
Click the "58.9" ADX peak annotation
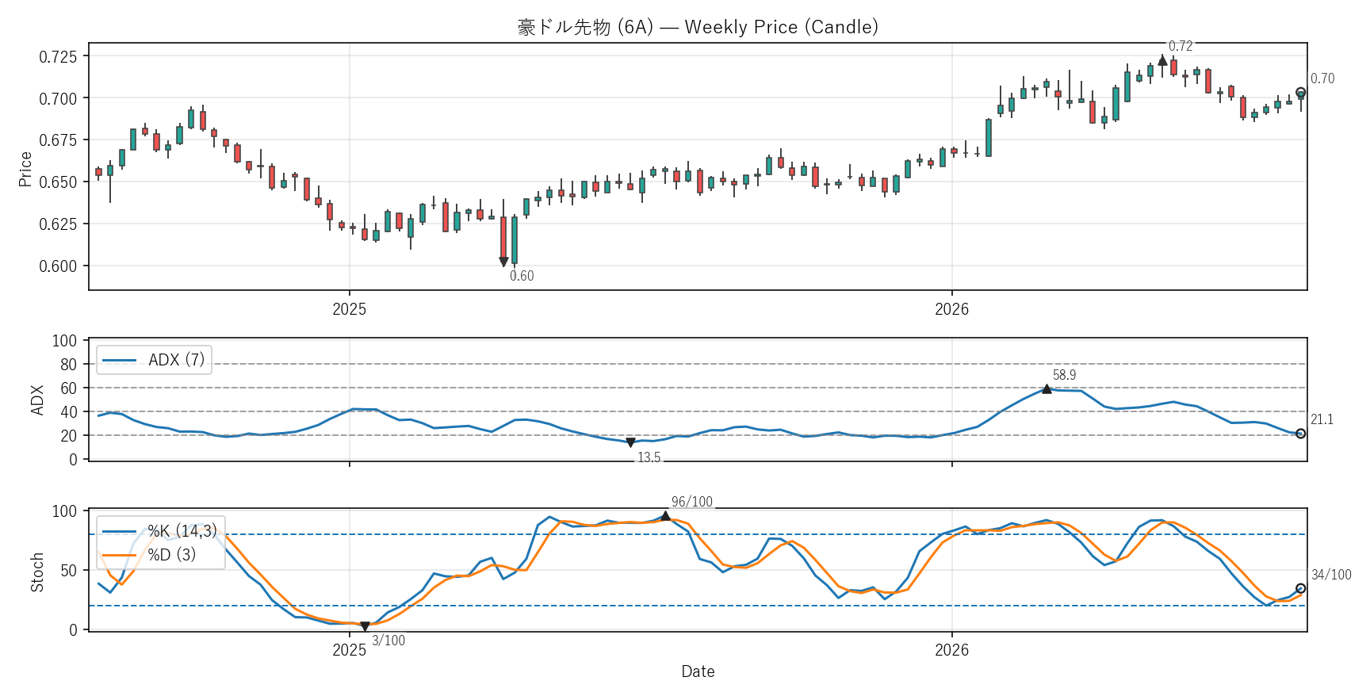[x=1064, y=375]
